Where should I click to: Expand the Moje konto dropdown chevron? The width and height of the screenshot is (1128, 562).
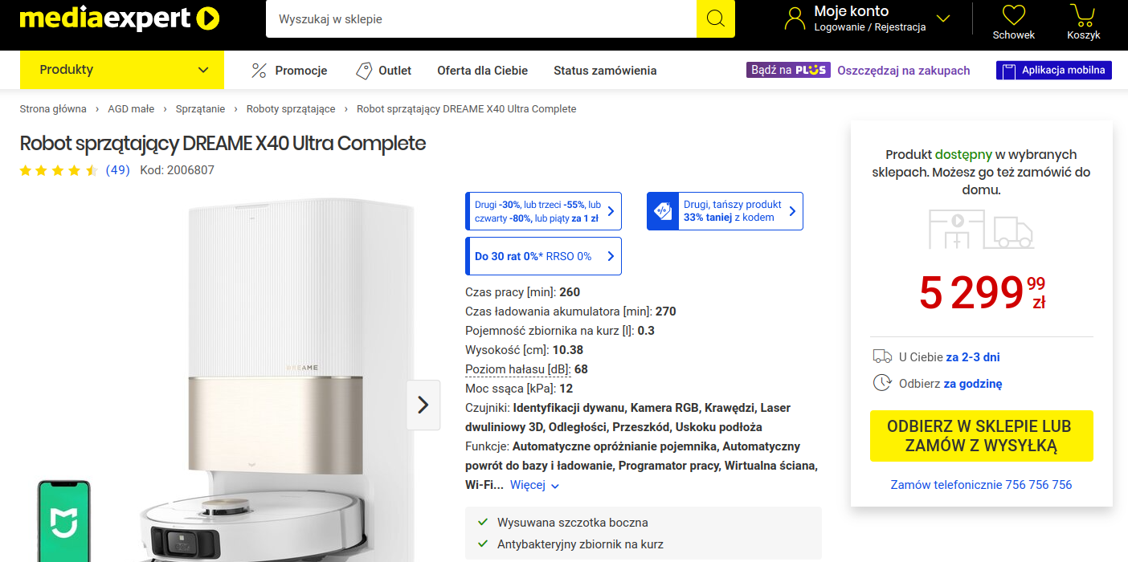pos(943,18)
